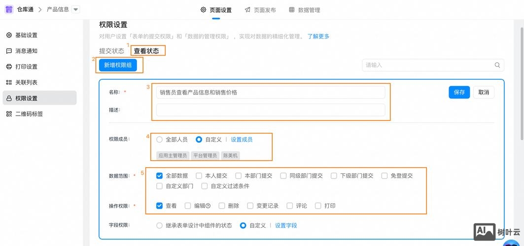Open 消息通知 in the sidebar
524x246 pixels.
(x=39, y=51)
